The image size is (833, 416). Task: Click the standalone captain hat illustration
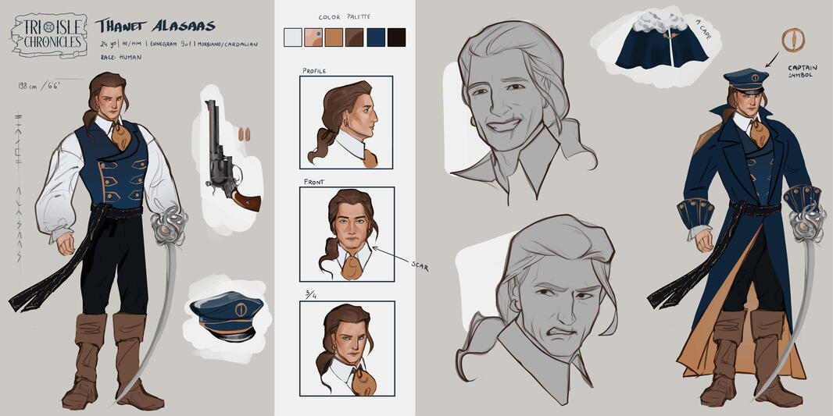click(x=227, y=316)
